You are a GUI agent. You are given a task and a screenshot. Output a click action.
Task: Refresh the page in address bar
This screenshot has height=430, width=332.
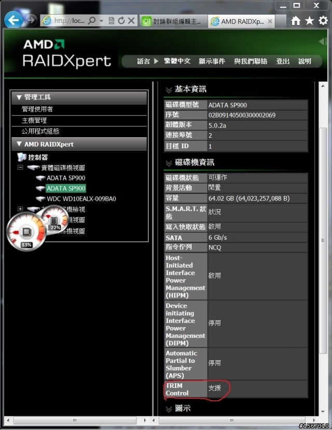121,21
